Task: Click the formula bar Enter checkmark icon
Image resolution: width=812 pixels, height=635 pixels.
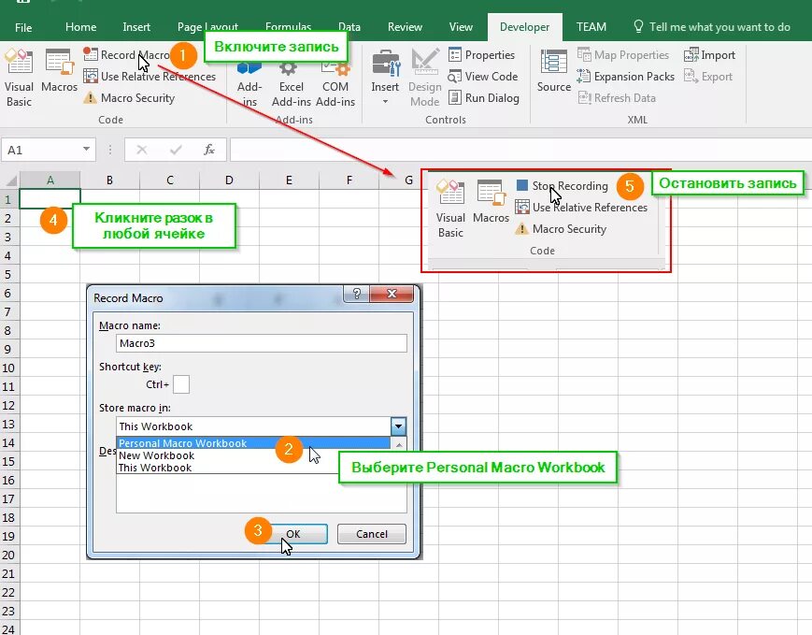Action: point(176,150)
